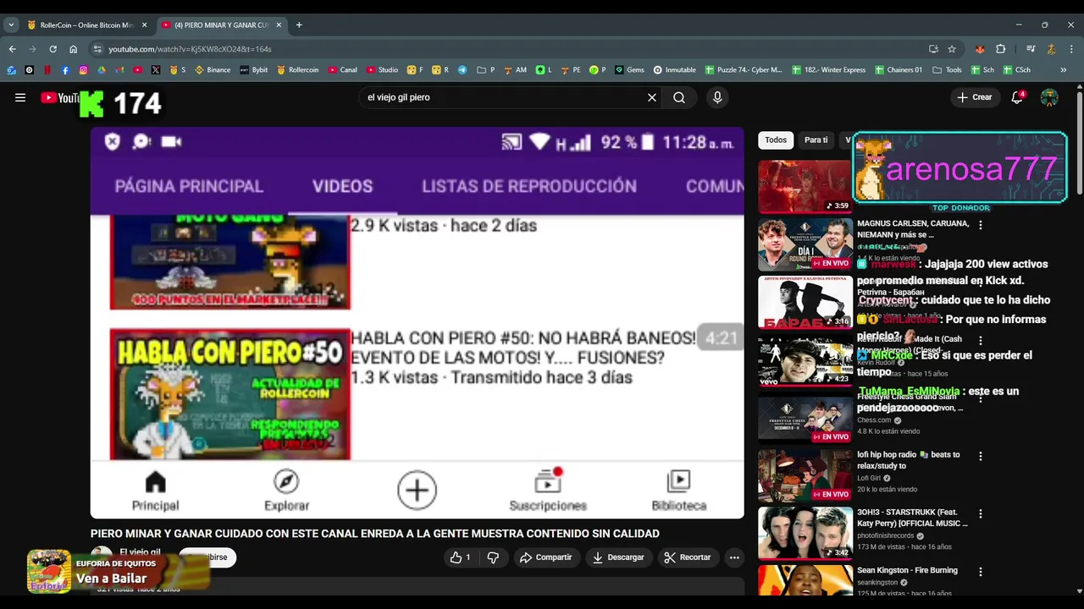Expand the Tools bookmark folder
The image size is (1084, 609).
pos(947,69)
